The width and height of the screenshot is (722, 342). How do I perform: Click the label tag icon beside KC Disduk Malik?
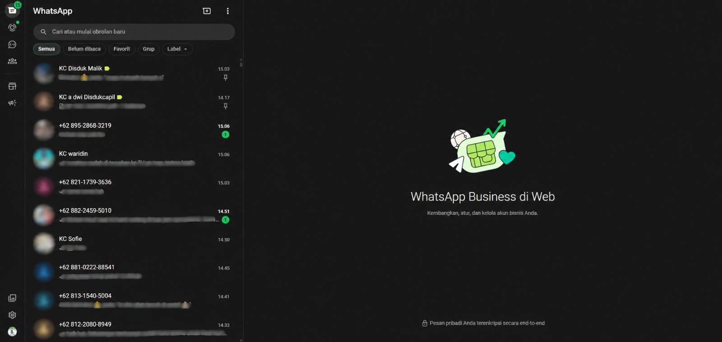pyautogui.click(x=107, y=68)
